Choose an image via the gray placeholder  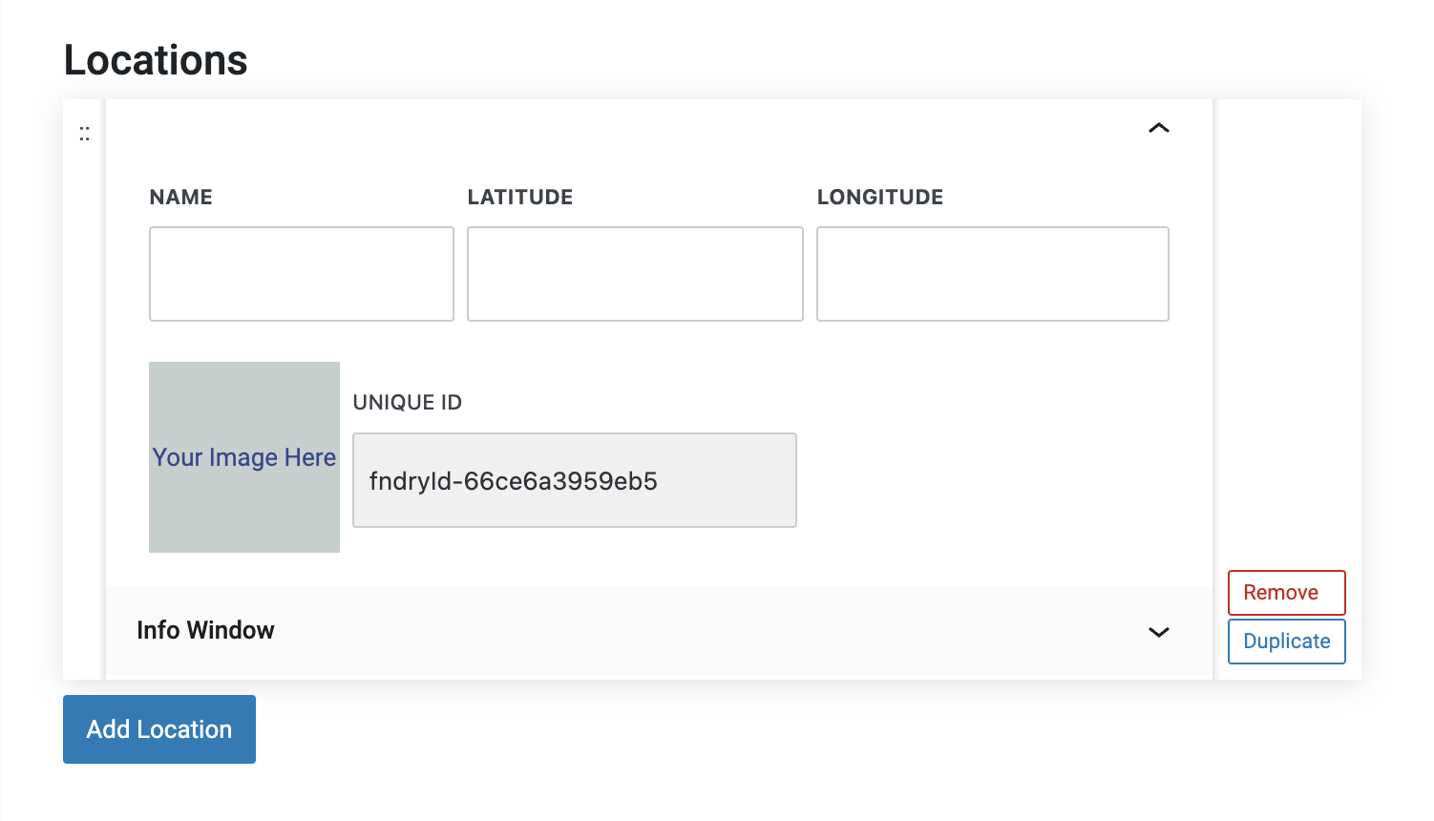coord(244,401)
